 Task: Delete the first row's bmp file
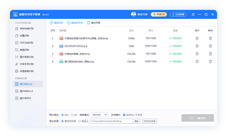click(210, 38)
